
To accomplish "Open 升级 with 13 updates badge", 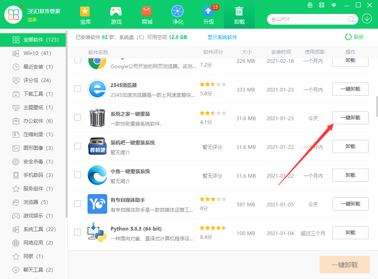I will 209,15.
